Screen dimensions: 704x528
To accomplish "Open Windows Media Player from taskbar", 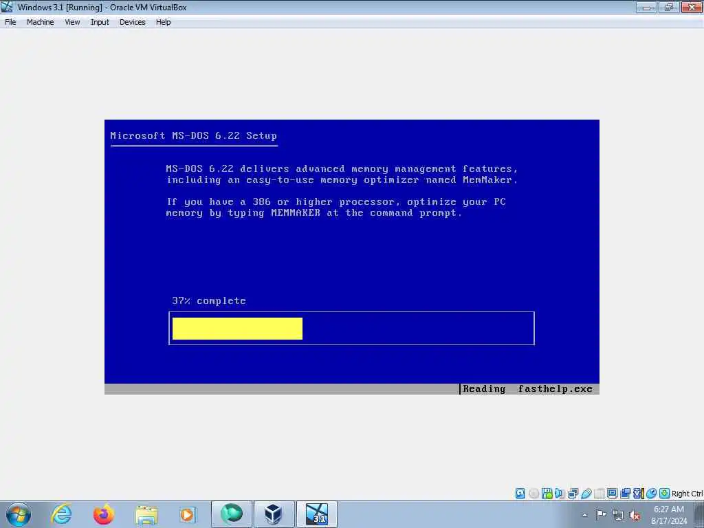I will [188, 514].
